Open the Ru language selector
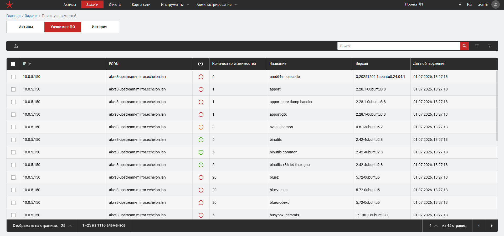 [469, 4]
